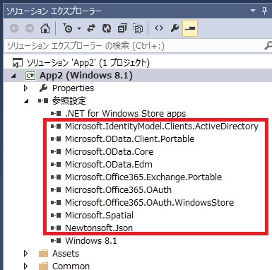The width and height of the screenshot is (272, 270).
Task: Select the Microsoft.Office365.OAuth.WindowsStore reference
Action: [x=149, y=202]
